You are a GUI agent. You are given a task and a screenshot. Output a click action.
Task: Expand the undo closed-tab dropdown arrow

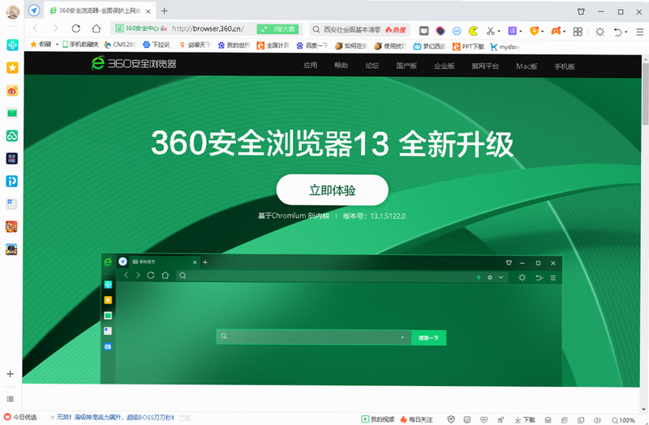click(625, 32)
